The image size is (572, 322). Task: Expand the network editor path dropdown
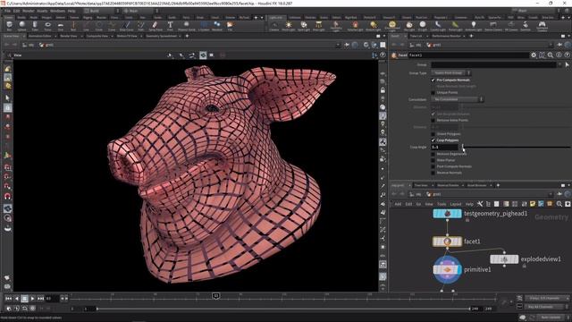pyautogui.click(x=551, y=194)
